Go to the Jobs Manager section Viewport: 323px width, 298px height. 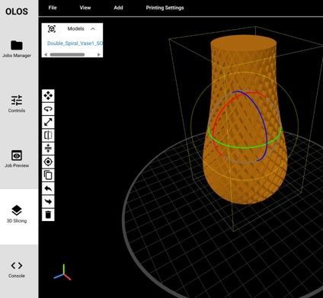tap(17, 49)
